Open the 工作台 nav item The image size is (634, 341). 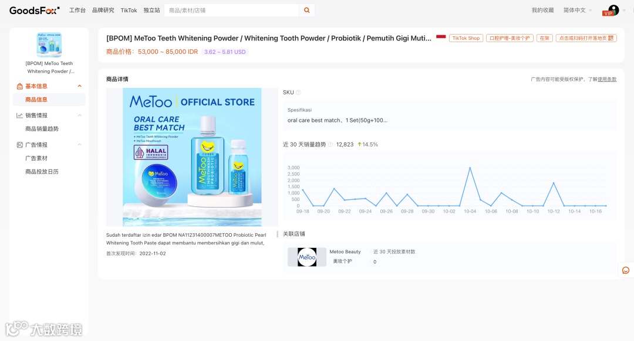tap(77, 10)
